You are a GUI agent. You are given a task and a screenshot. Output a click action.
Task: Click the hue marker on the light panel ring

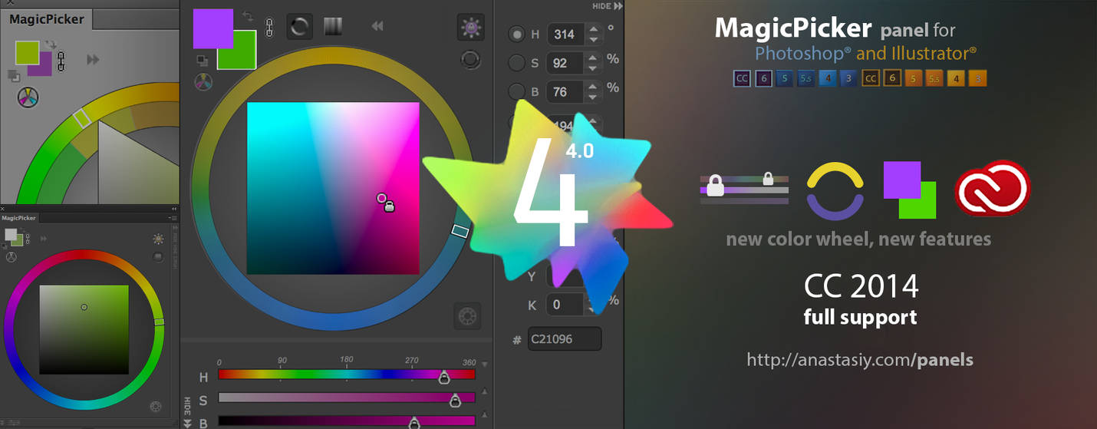81,118
